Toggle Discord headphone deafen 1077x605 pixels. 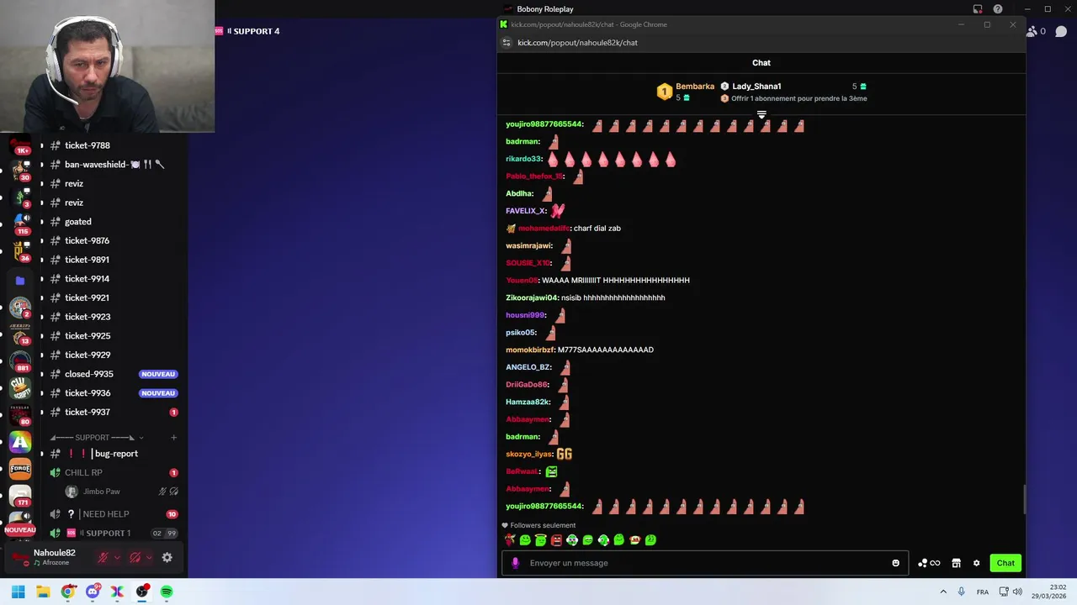click(x=135, y=557)
